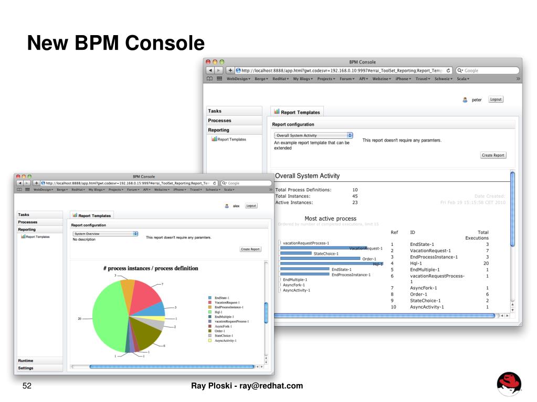Click the chart icon on the peter window Report Templates tab

click(277, 112)
